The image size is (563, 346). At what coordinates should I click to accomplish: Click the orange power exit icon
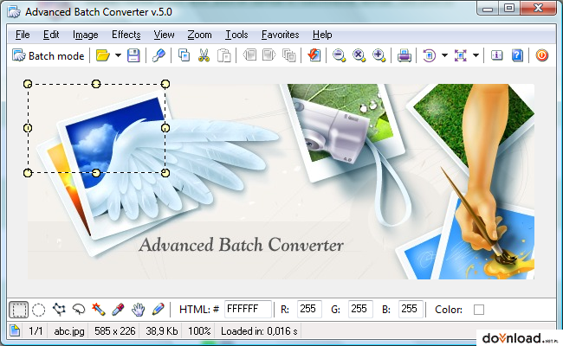pos(542,55)
